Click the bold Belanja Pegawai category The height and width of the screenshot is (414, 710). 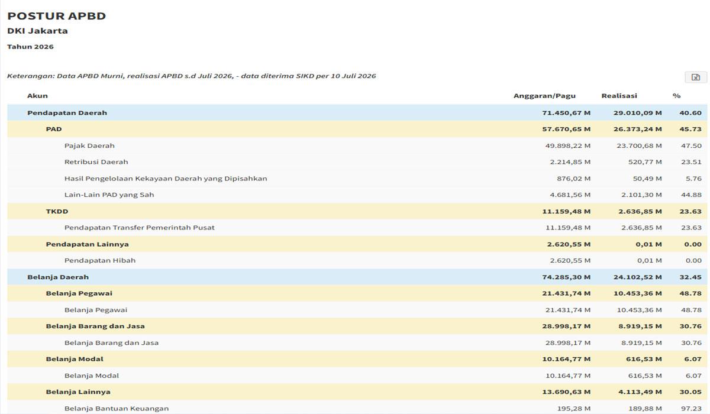[79, 293]
